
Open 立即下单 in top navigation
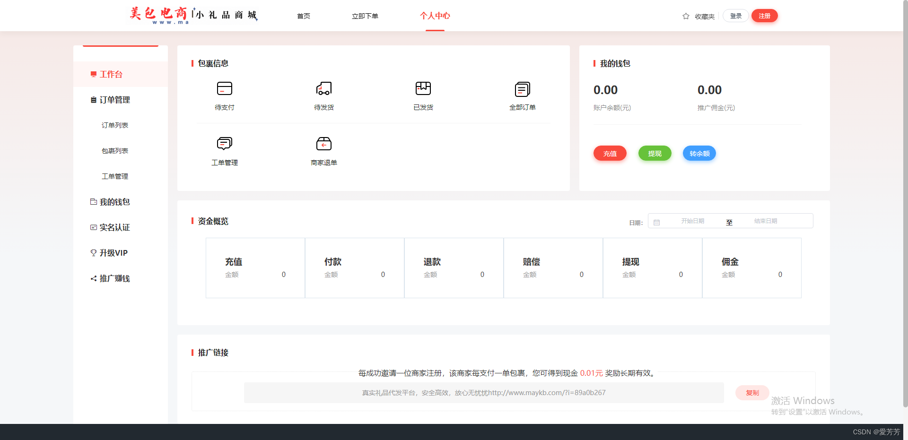point(365,16)
